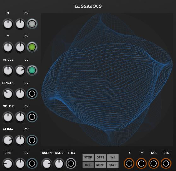
Task: Click the LINE CV input jack
Action: [32, 163]
